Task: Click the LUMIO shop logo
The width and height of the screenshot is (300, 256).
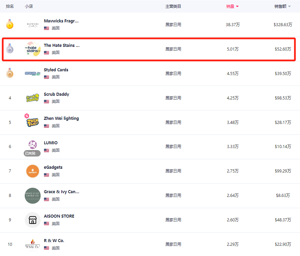Action: tap(33, 145)
